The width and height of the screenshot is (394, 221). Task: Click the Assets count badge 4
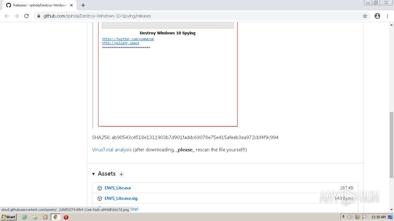pos(121,174)
